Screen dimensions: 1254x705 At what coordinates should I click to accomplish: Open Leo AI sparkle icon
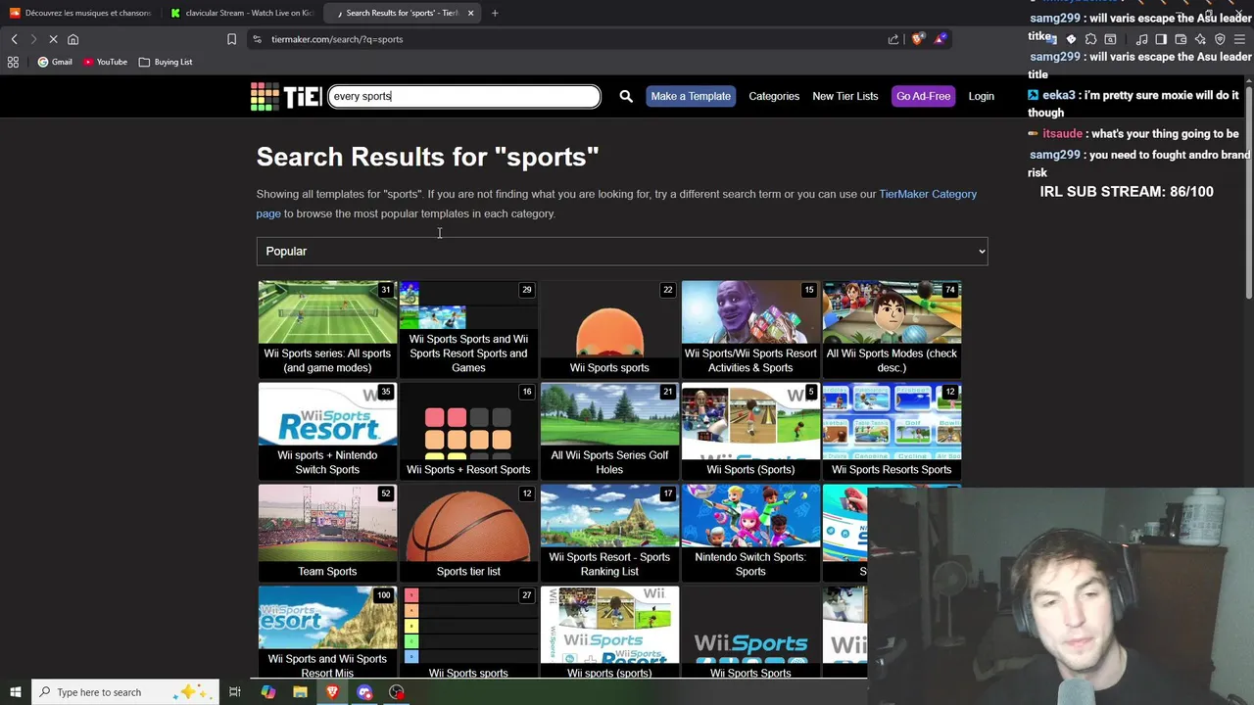(x=1200, y=39)
